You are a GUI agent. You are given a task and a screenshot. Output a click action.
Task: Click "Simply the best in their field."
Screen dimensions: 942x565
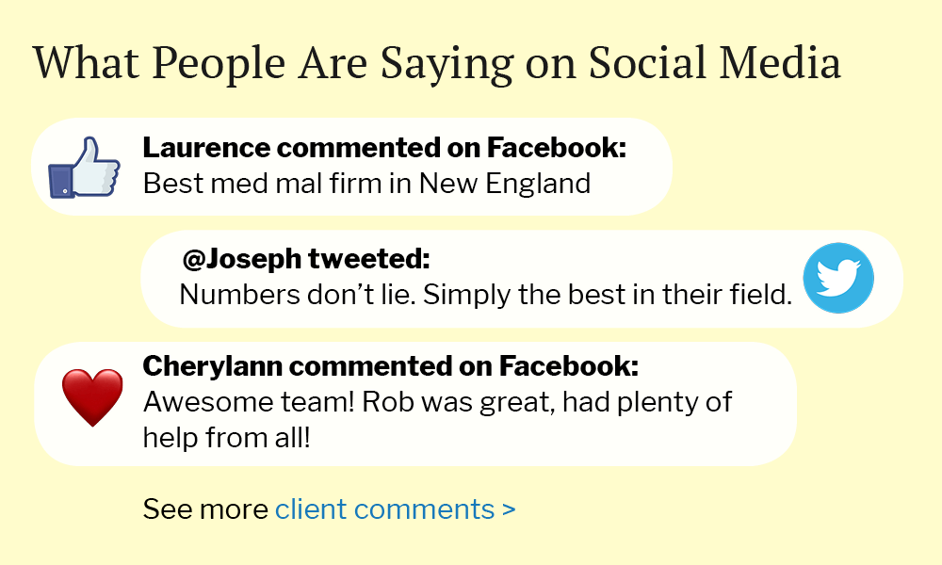[x=607, y=295]
